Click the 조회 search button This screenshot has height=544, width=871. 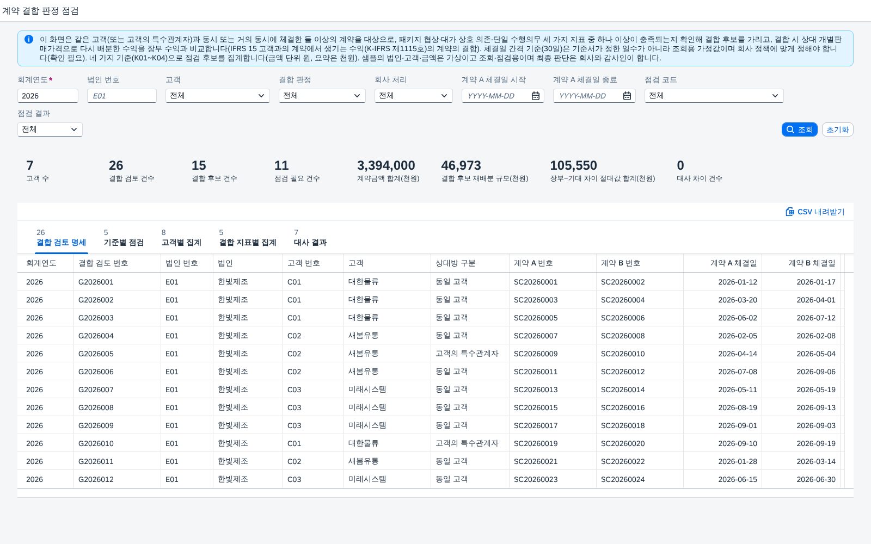point(800,129)
